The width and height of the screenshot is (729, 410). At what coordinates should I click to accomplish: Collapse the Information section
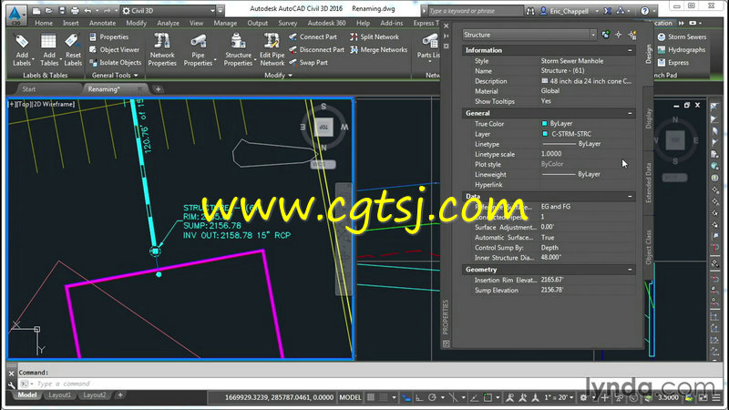pos(630,50)
